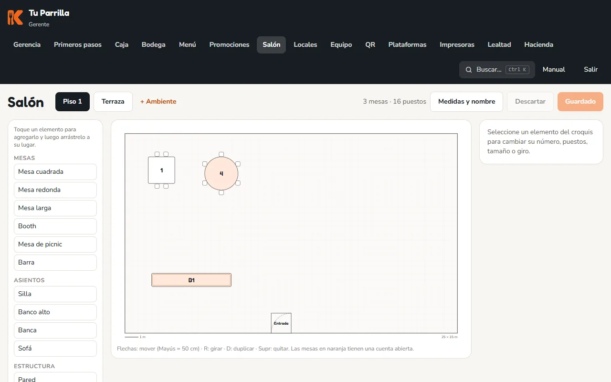Image resolution: width=611 pixels, height=382 pixels.
Task: Open the Caja section
Action: tap(122, 45)
